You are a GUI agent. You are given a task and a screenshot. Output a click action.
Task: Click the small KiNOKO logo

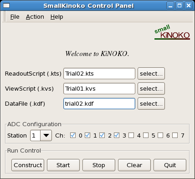172,32
